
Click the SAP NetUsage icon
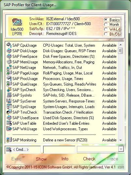(x=9, y=67)
